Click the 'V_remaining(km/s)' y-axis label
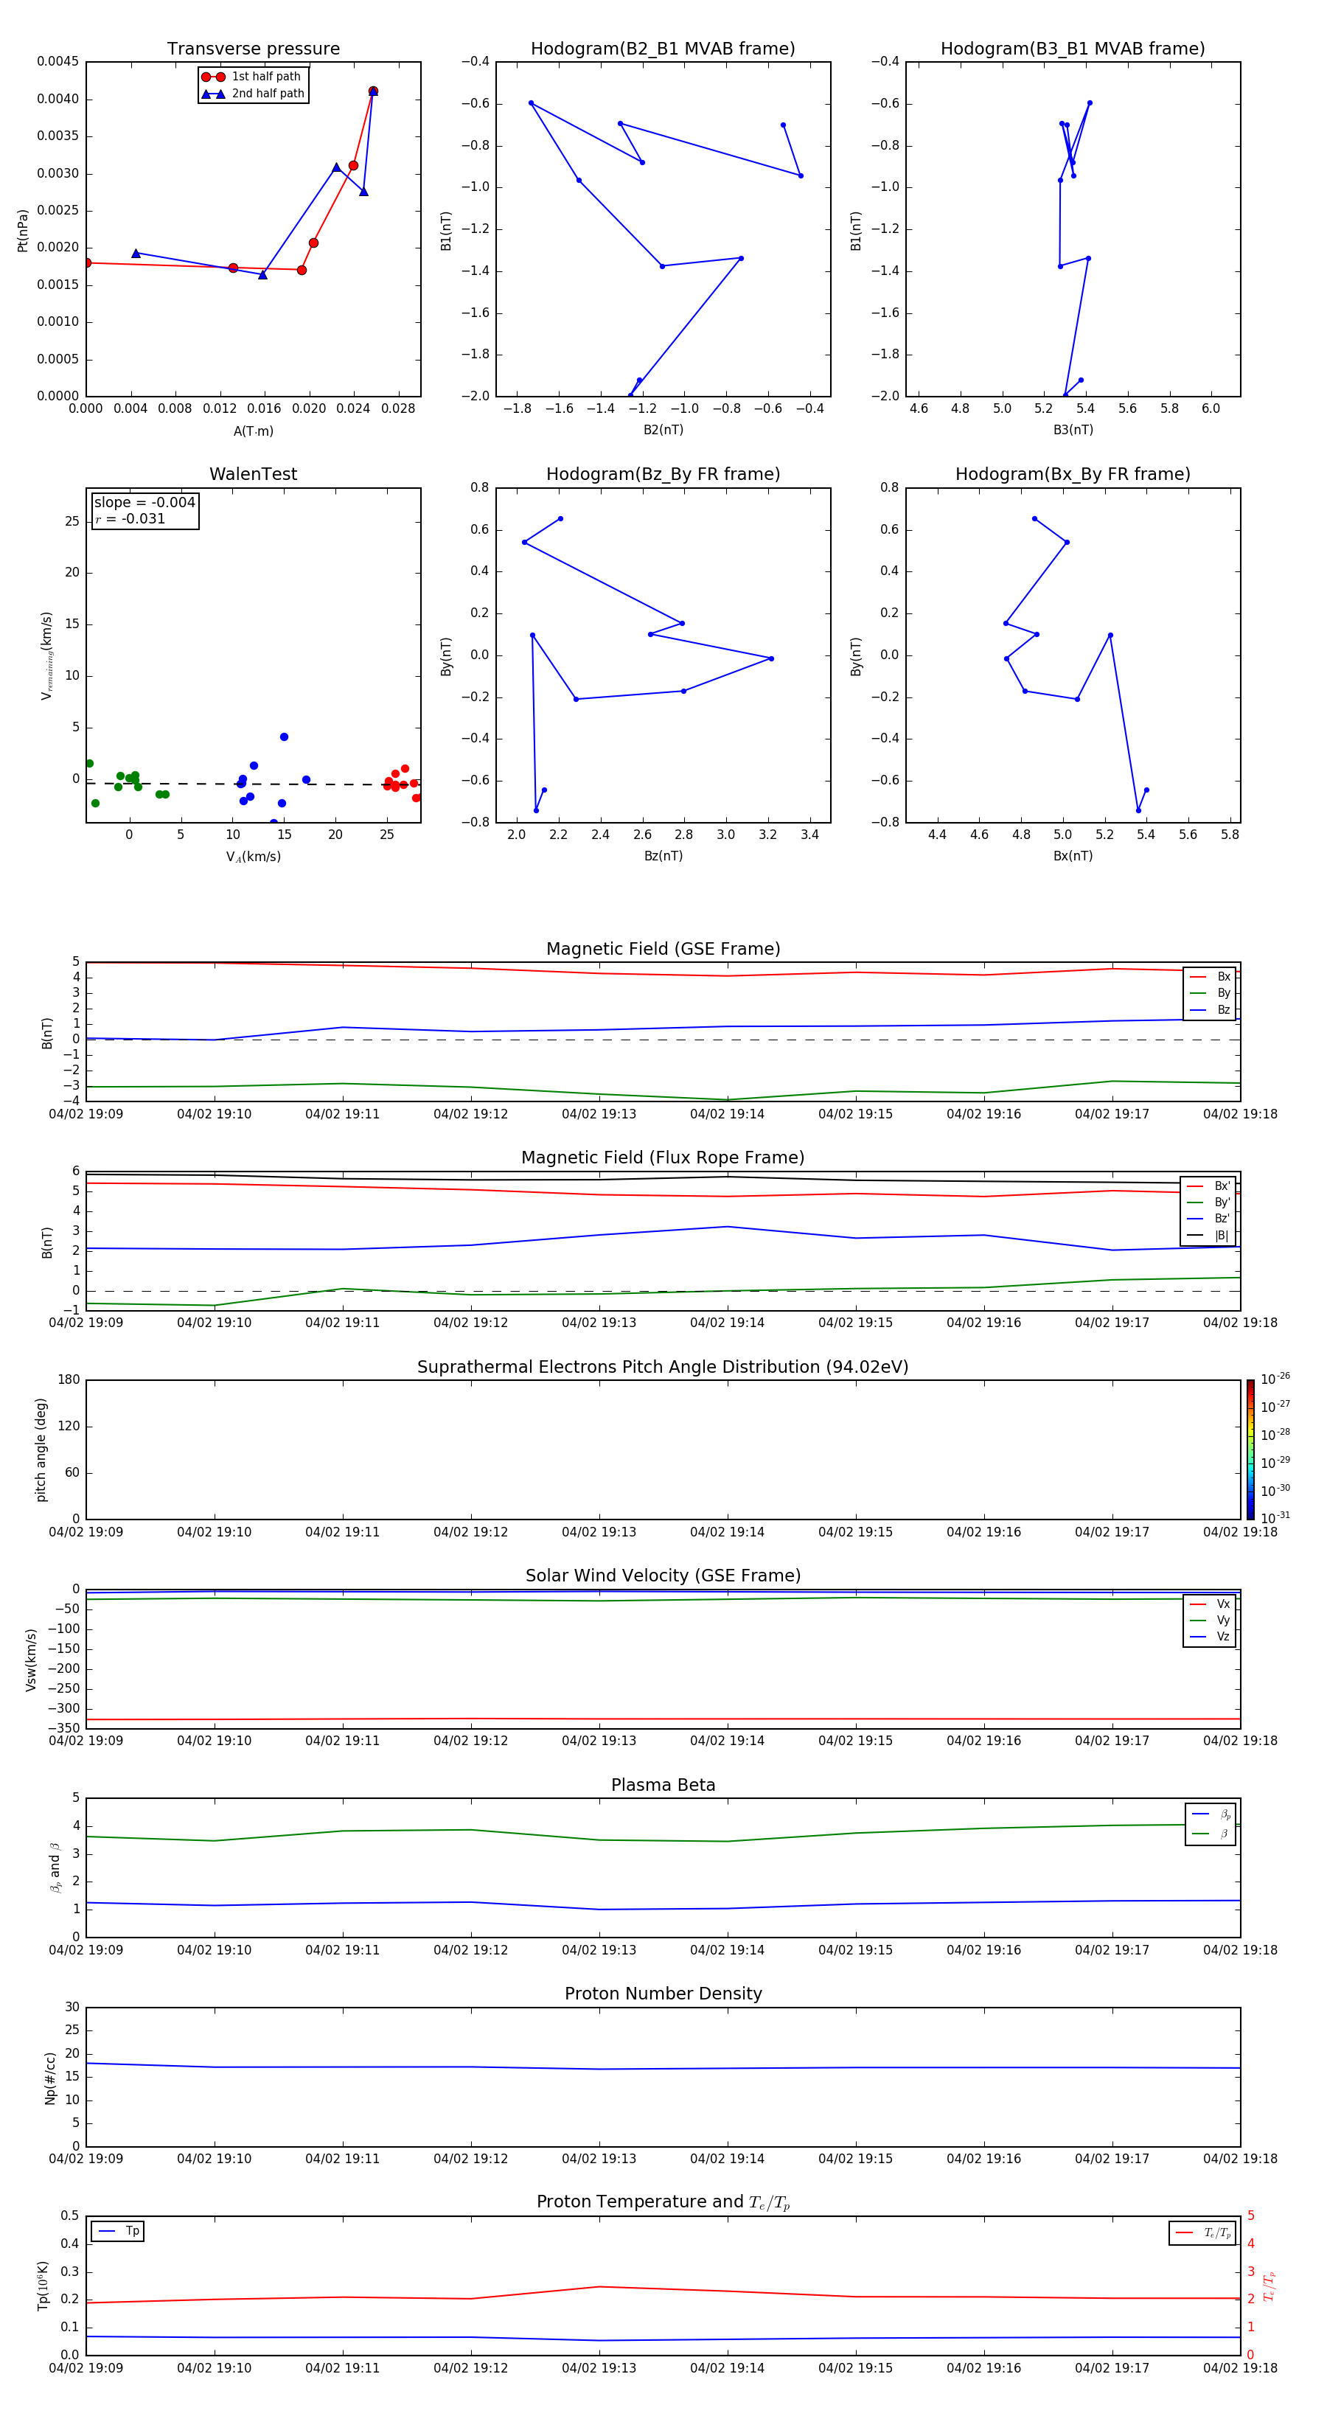Screen dimensions: 1327x2433 [x=46, y=655]
